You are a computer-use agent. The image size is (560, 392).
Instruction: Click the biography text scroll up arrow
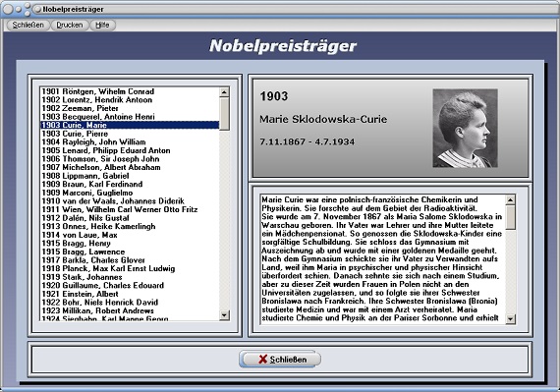(510, 199)
